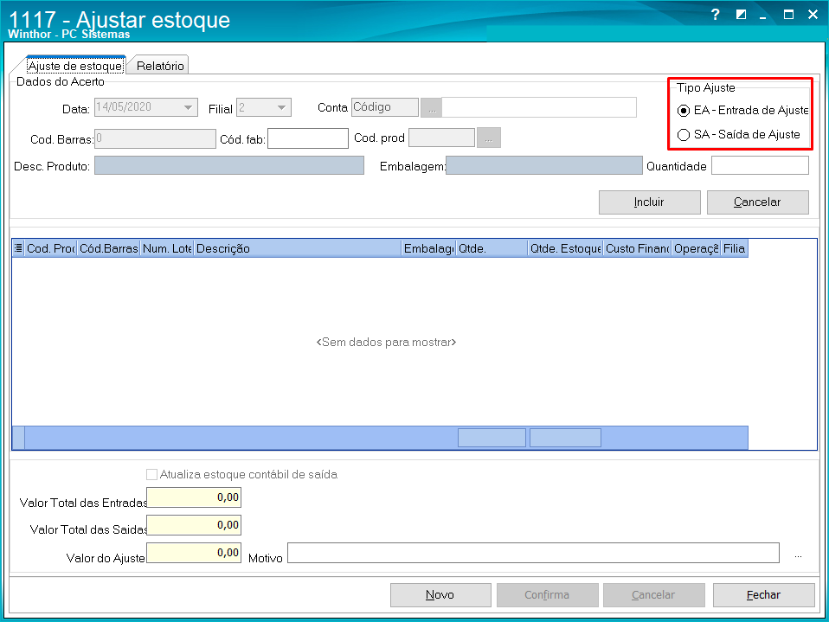This screenshot has width=829, height=622.
Task: Click the Qtde. Estoque footer summary cell
Action: pyautogui.click(x=565, y=438)
